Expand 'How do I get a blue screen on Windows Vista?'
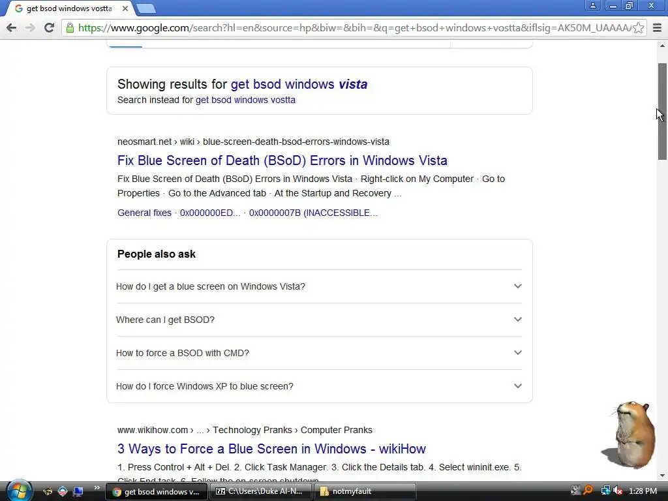 [x=319, y=286]
